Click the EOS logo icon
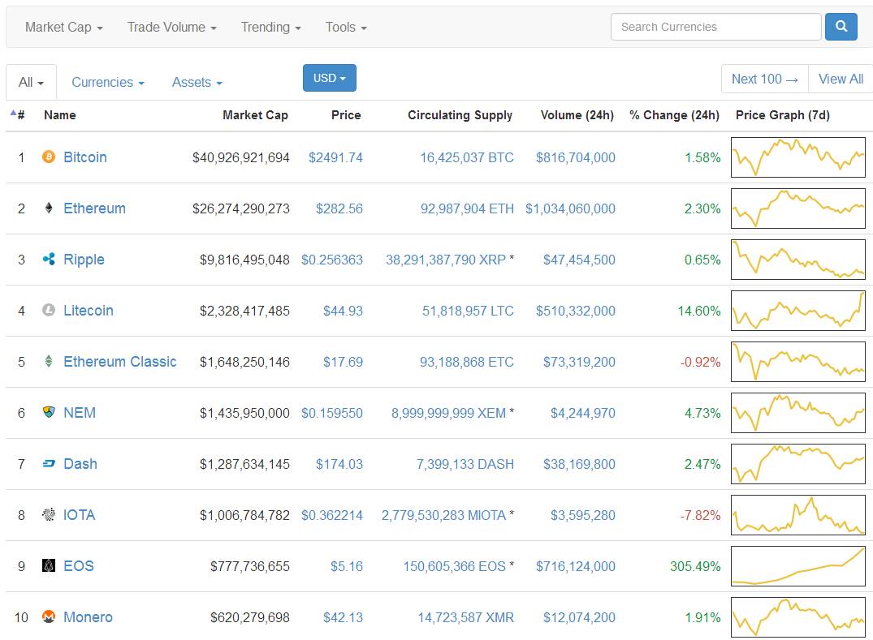This screenshot has height=640, width=873. (x=49, y=565)
